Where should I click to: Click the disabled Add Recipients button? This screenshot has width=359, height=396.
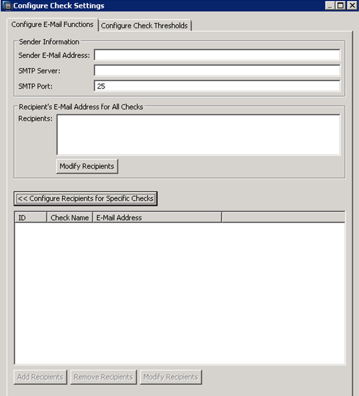(40, 377)
